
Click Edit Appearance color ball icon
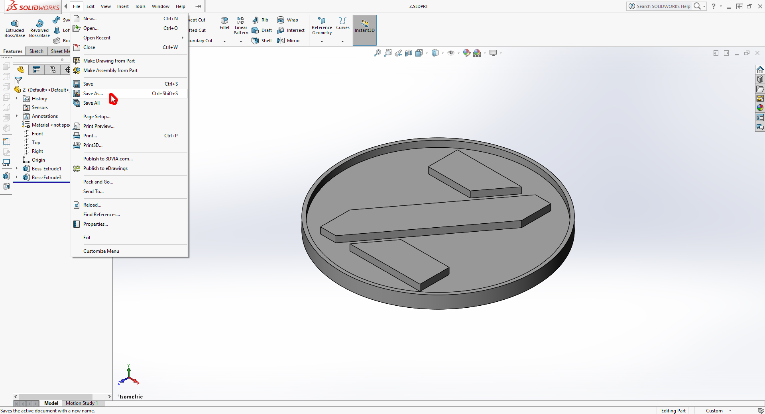[466, 53]
